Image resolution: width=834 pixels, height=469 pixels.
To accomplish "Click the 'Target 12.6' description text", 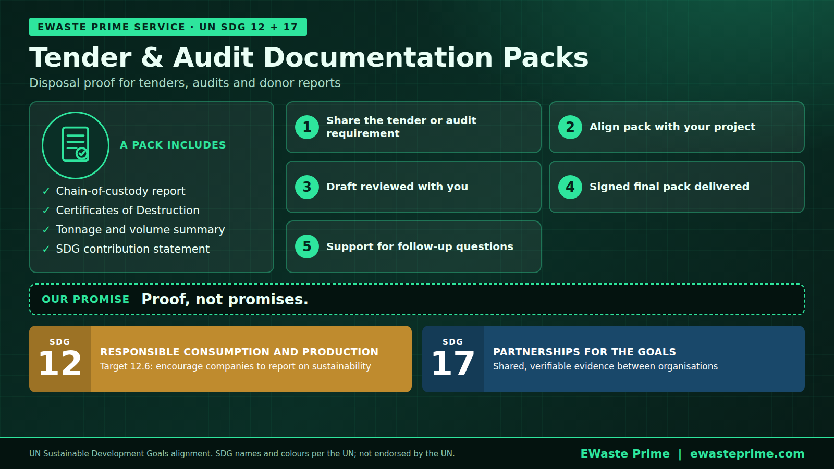I will (236, 366).
